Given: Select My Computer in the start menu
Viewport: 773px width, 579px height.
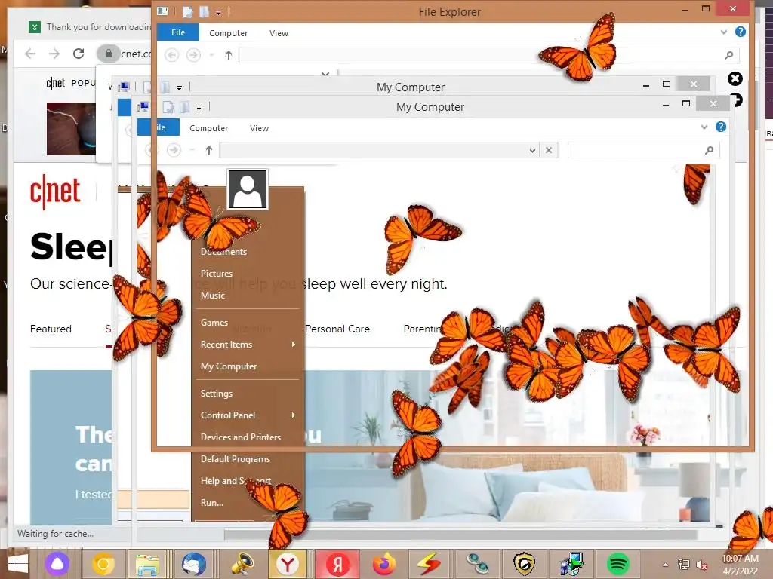Looking at the screenshot, I should click(229, 366).
